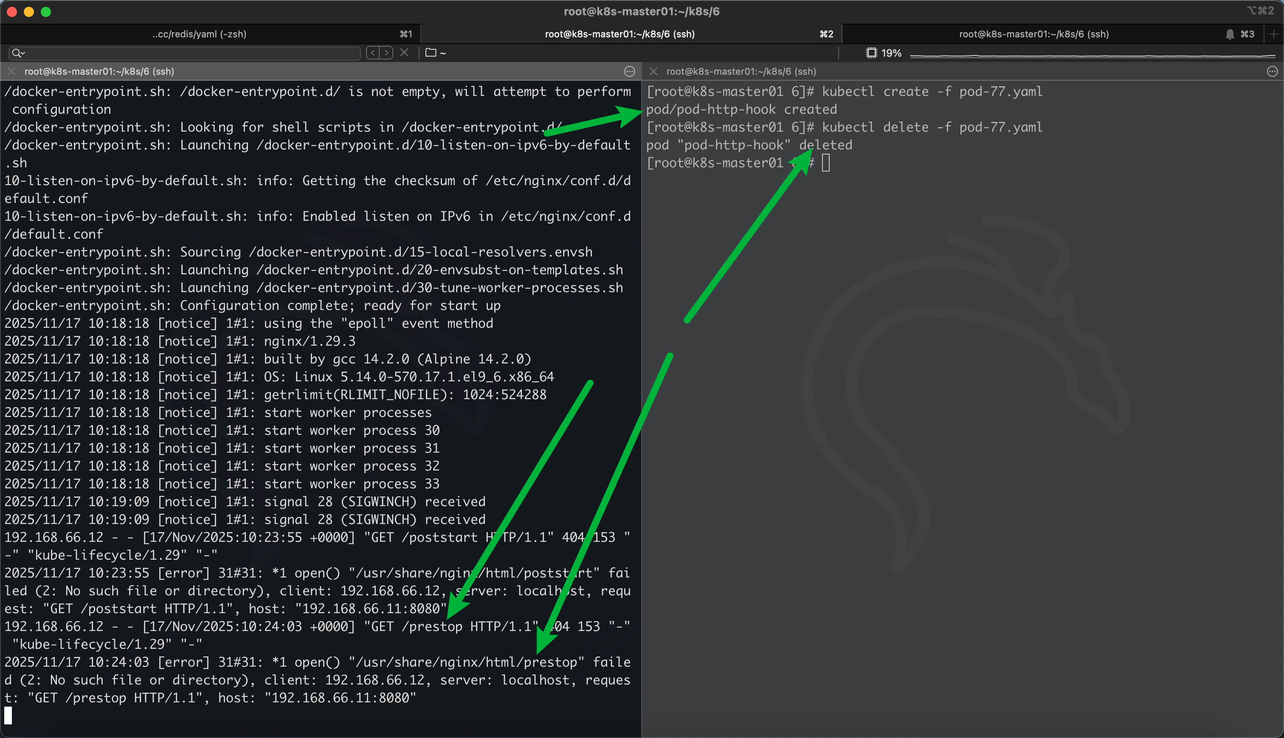
Task: Click inside the search text field
Action: point(192,53)
